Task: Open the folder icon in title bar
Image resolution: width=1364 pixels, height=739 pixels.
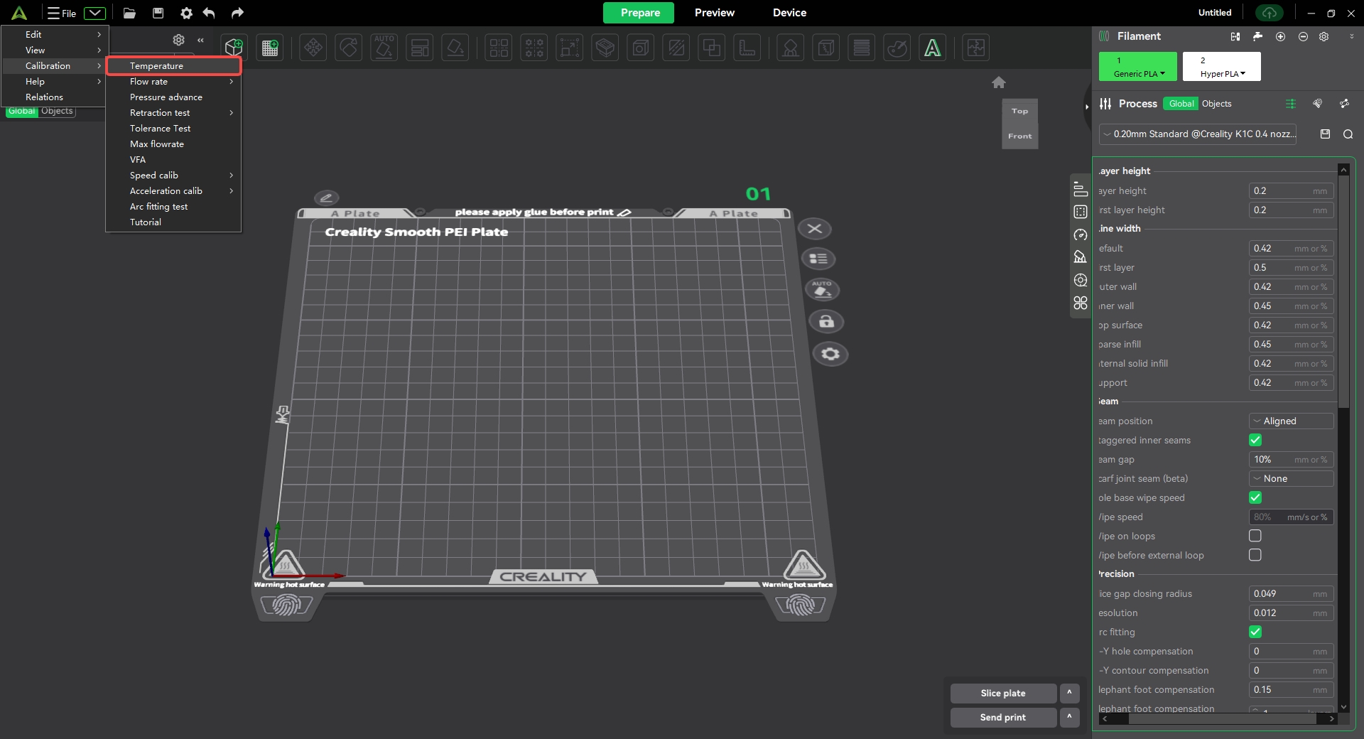Action: [x=129, y=13]
